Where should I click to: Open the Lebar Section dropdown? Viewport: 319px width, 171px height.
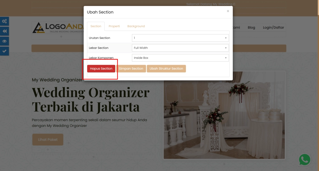point(180,48)
